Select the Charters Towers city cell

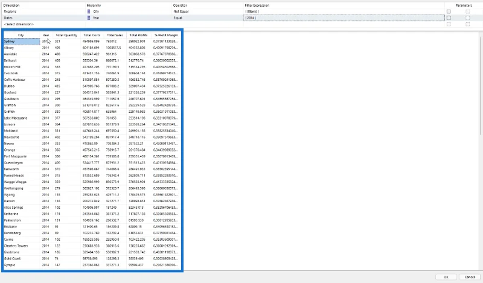coord(22,246)
